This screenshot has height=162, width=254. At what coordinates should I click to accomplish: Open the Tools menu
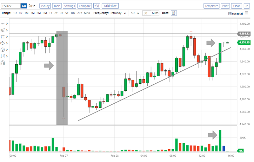[57, 6]
